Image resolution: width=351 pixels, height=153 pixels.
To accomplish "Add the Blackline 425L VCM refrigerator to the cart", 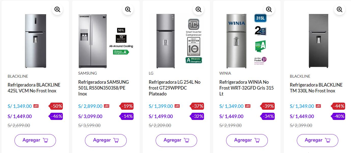I will [35, 140].
